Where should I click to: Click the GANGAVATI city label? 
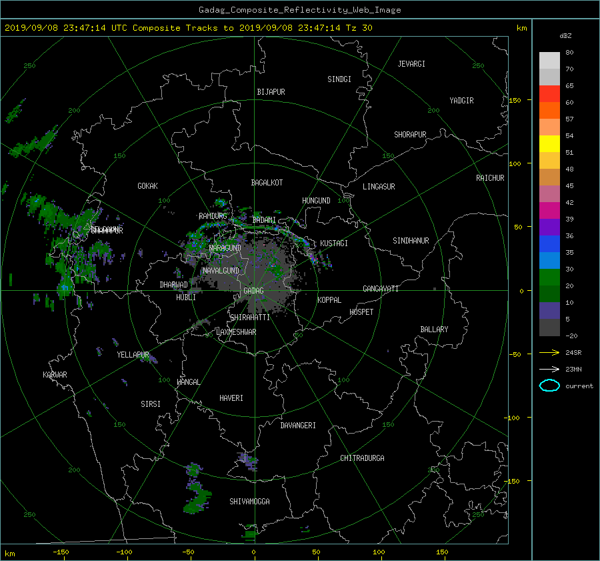point(381,289)
